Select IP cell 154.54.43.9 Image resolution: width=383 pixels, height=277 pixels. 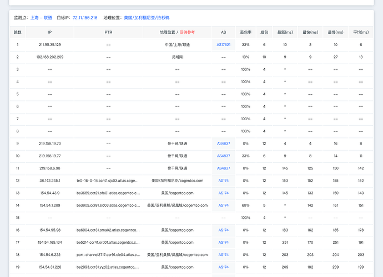point(50,193)
